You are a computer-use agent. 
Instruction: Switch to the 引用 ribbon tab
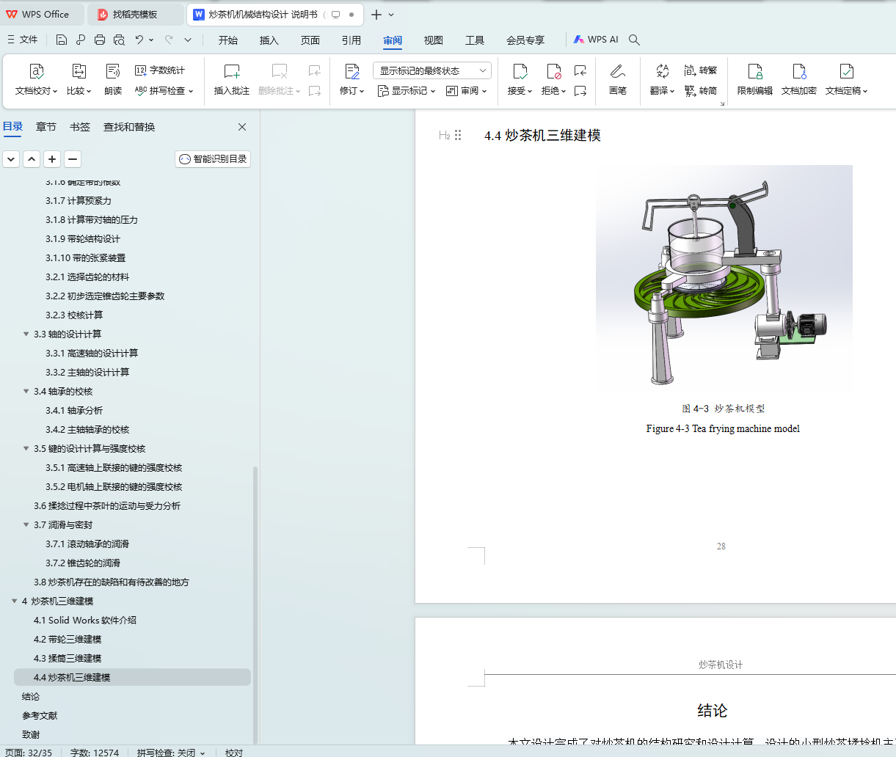352,40
